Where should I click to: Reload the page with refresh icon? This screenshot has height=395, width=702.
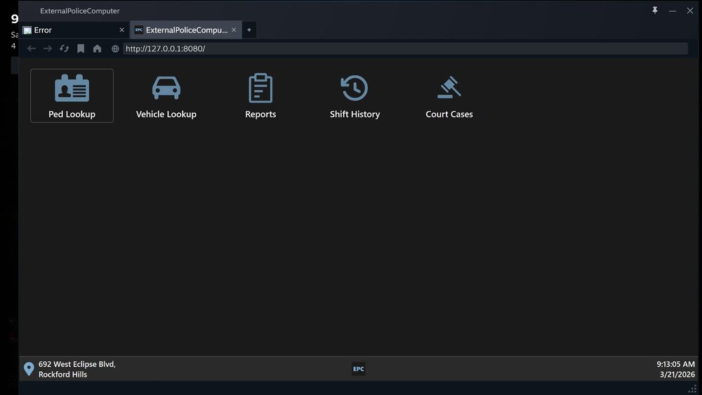click(64, 48)
